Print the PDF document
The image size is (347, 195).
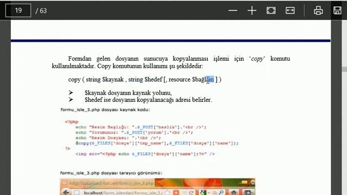[318, 10]
